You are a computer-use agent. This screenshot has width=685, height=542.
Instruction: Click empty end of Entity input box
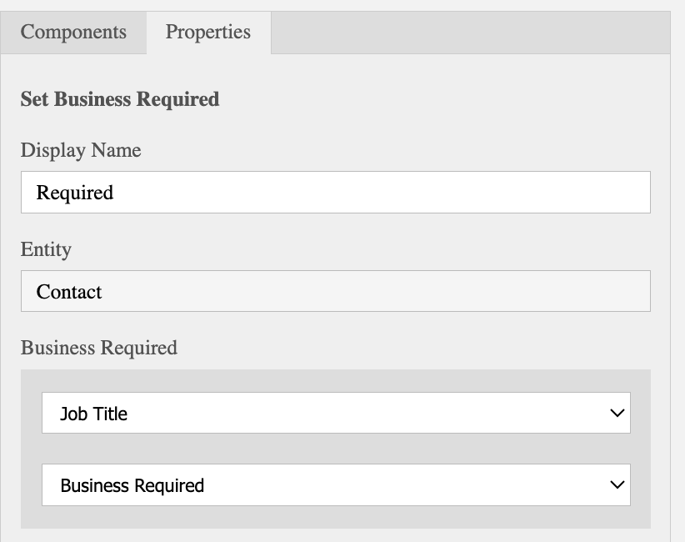click(x=542, y=291)
